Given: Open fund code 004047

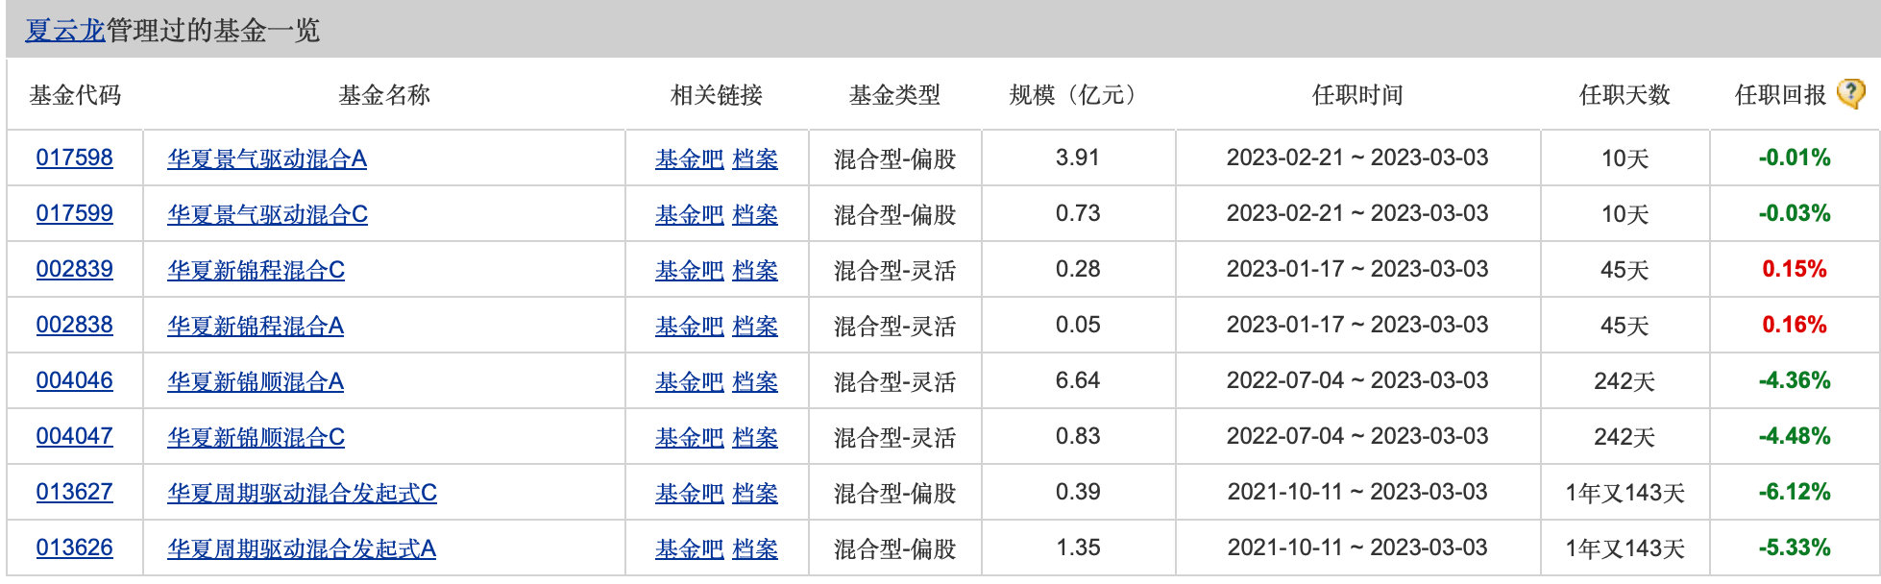Looking at the screenshot, I should coord(74,437).
